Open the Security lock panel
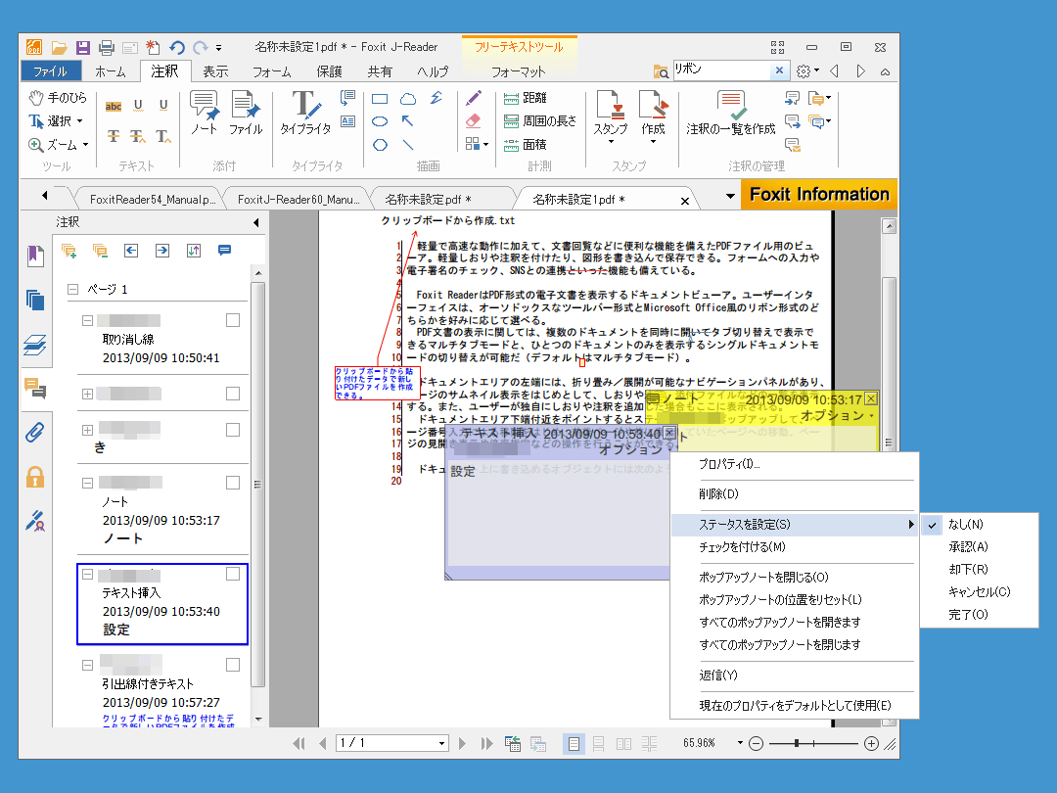The height and width of the screenshot is (793, 1057). tap(35, 478)
